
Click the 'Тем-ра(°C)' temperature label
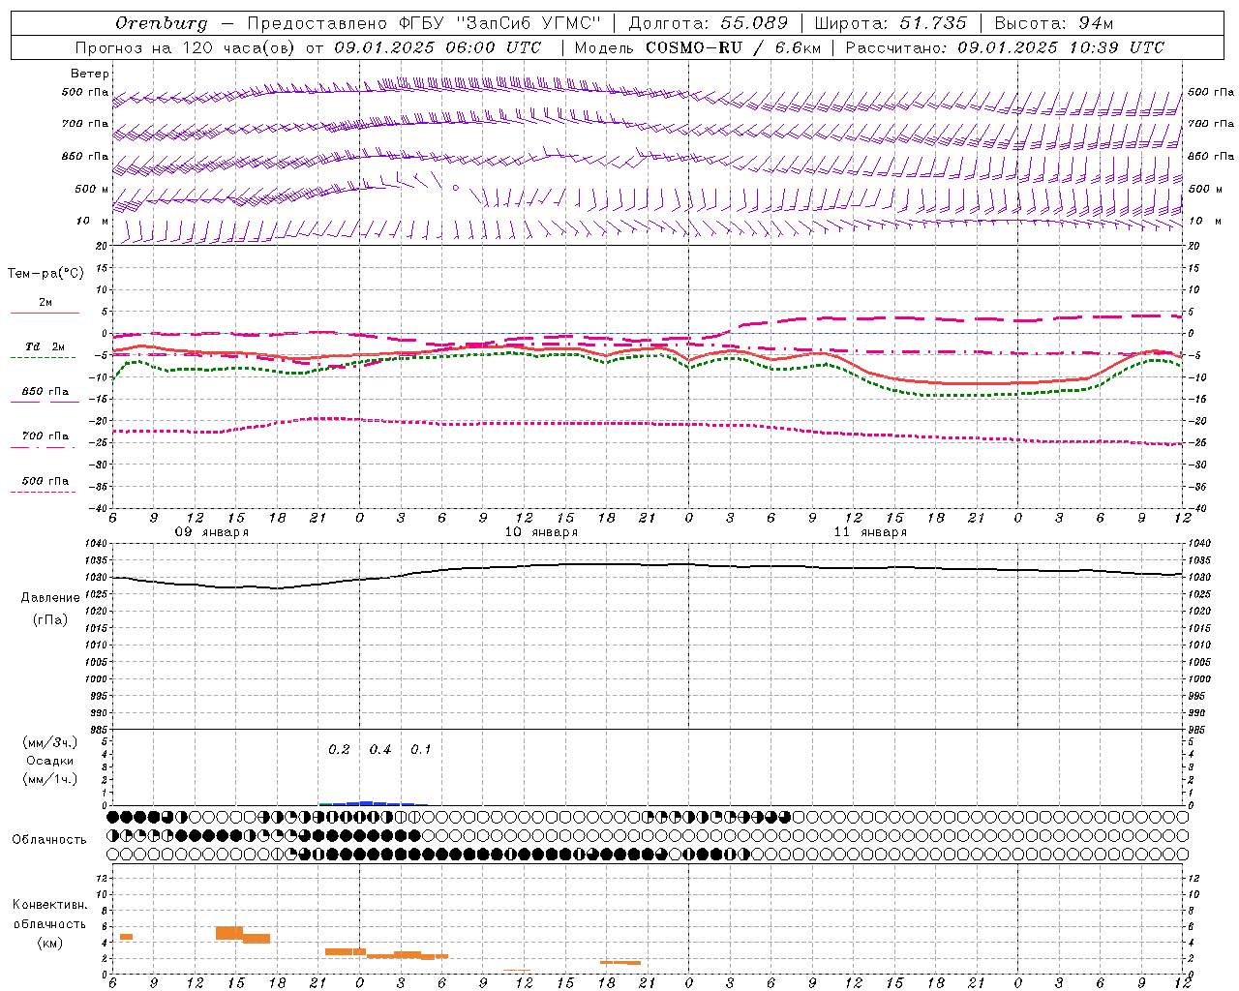point(45,273)
